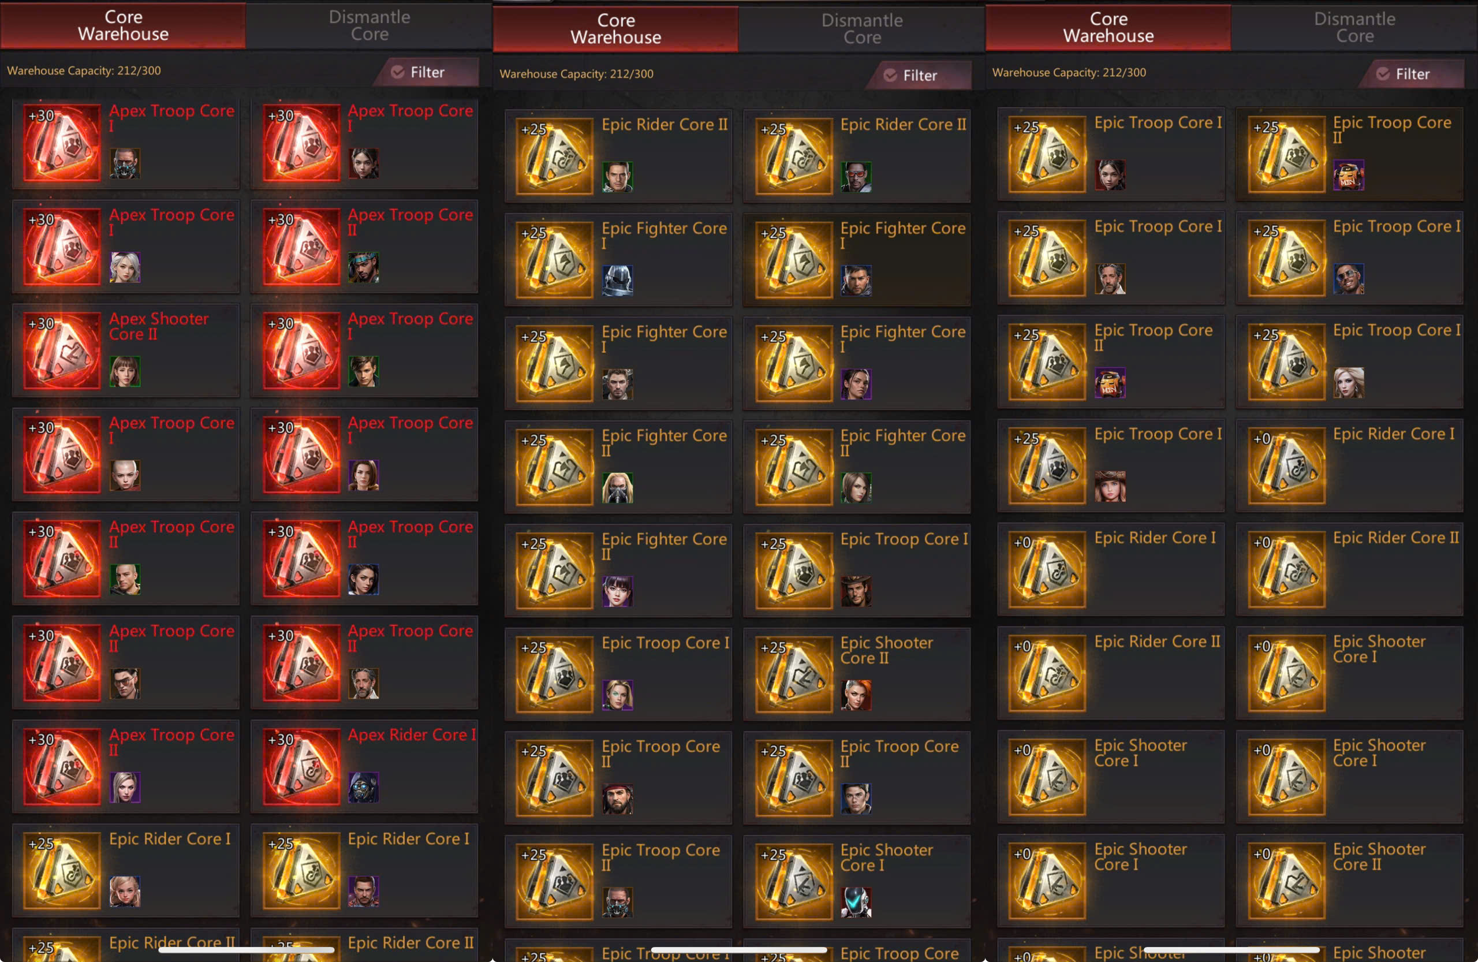Image resolution: width=1478 pixels, height=962 pixels.
Task: Open the Apex Rider Core I icon
Action: tap(301, 766)
